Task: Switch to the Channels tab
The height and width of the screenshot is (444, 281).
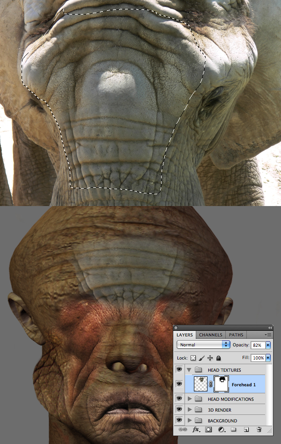Action: coord(211,335)
